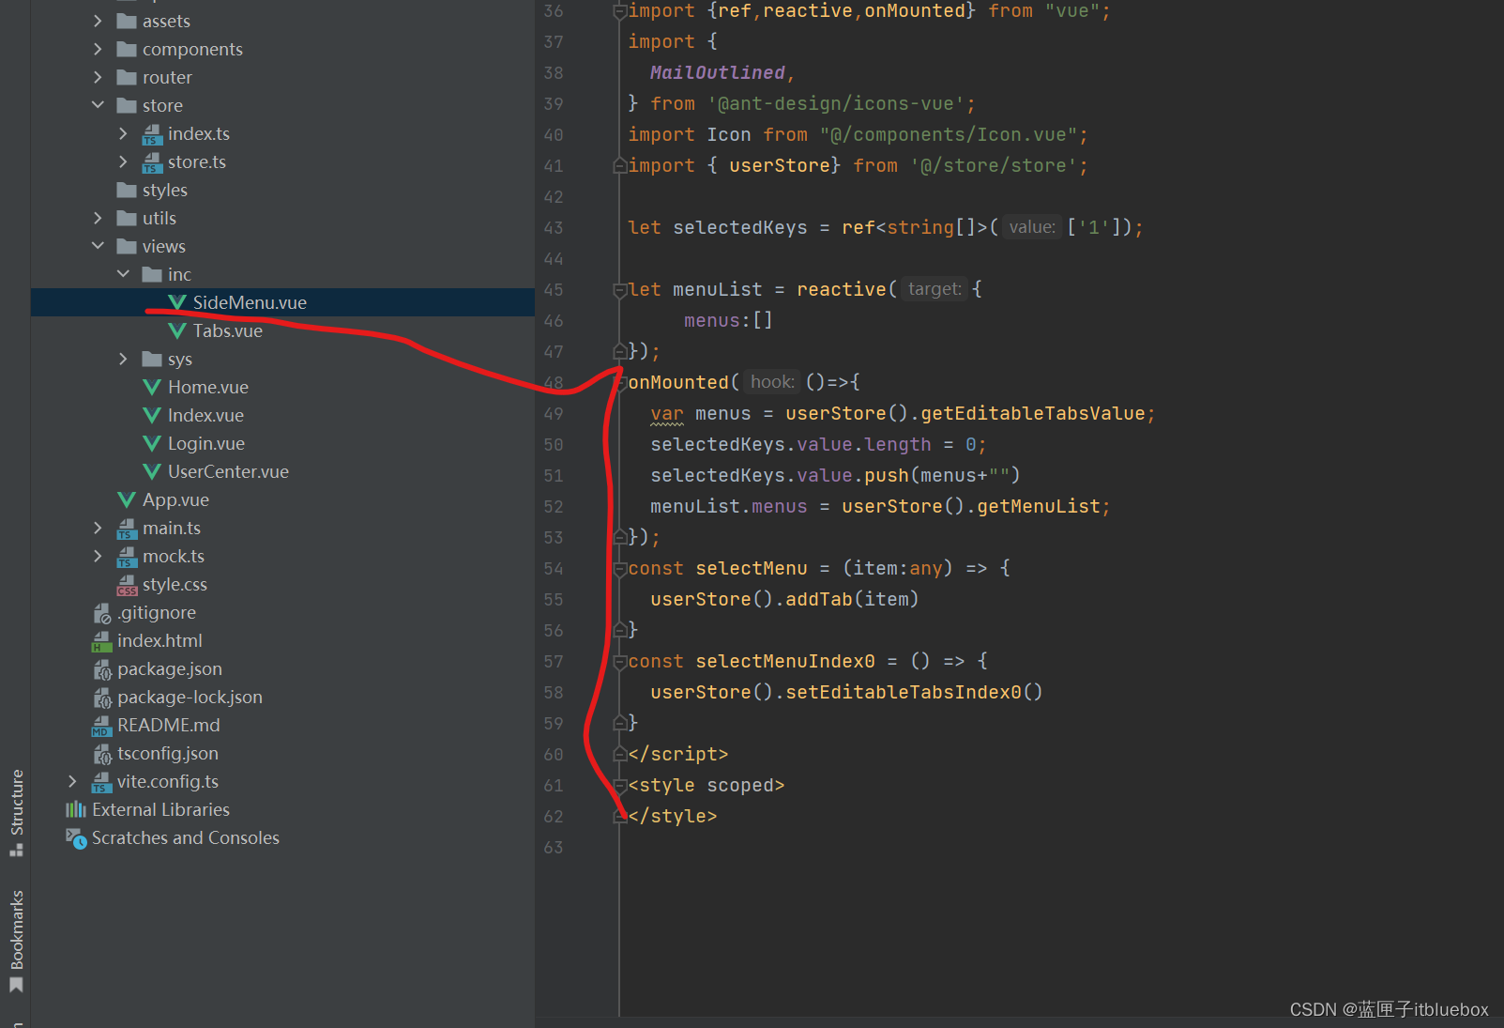
Task: Click the MailOutlined import on line 38
Action: tap(718, 73)
